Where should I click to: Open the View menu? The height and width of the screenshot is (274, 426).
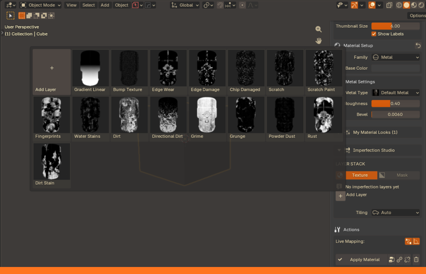[72, 5]
